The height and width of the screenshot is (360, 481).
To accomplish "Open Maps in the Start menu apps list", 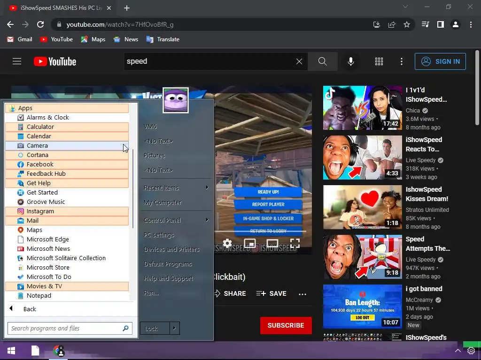I will pos(67,230).
